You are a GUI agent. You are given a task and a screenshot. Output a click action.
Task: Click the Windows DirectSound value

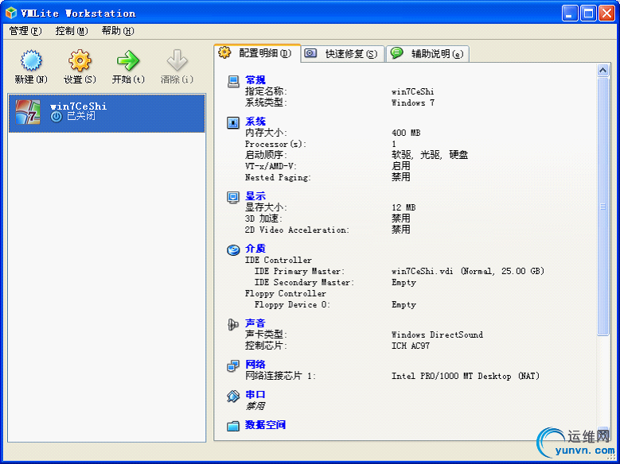click(437, 334)
